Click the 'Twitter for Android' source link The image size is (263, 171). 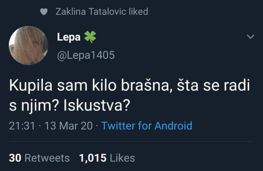(147, 126)
